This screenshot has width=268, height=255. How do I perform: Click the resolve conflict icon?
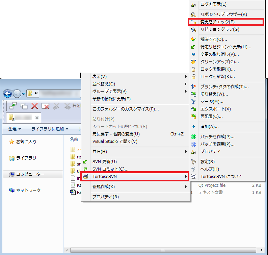pos(193,40)
